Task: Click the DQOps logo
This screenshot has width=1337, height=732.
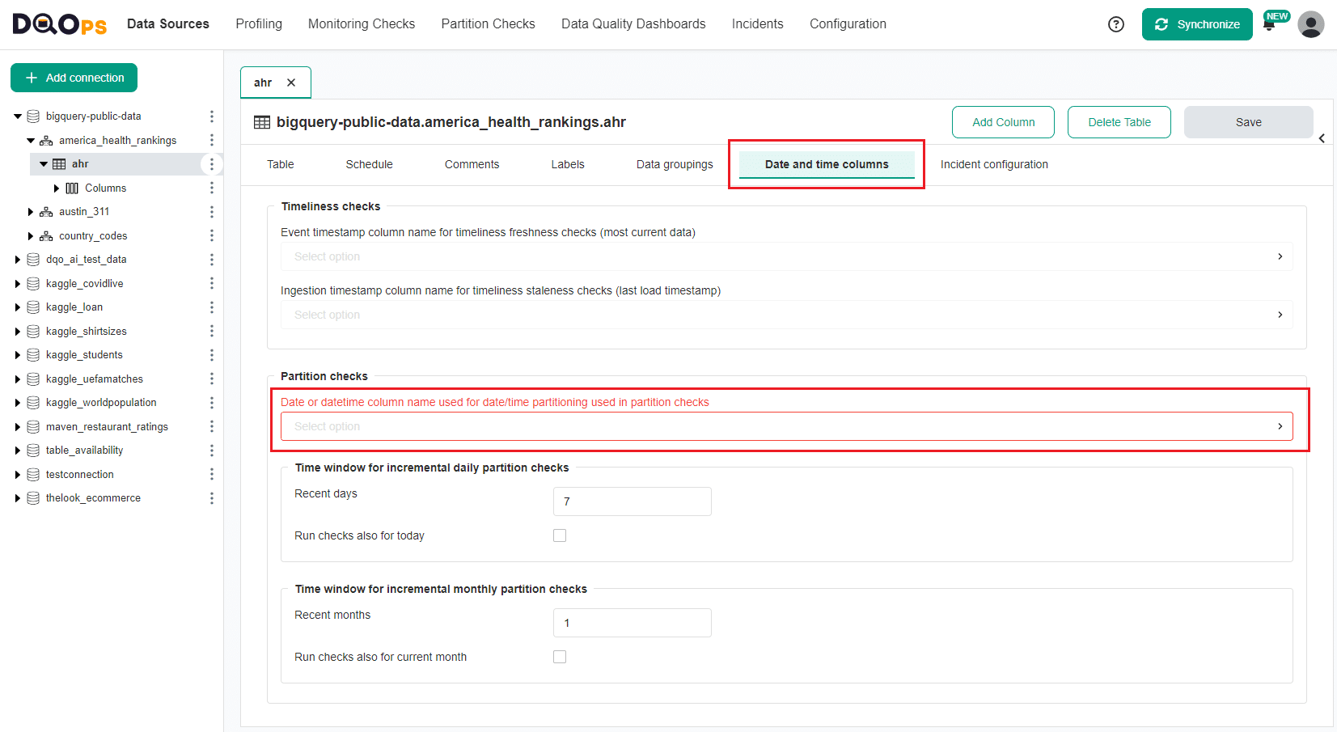Action: point(57,23)
